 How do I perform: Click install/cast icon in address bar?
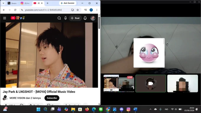click(x=72, y=10)
